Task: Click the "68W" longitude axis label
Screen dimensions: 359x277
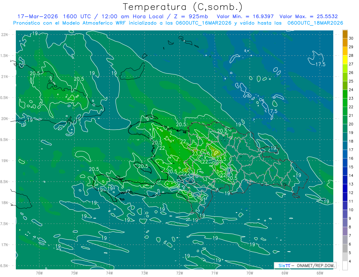Action: 320,273
